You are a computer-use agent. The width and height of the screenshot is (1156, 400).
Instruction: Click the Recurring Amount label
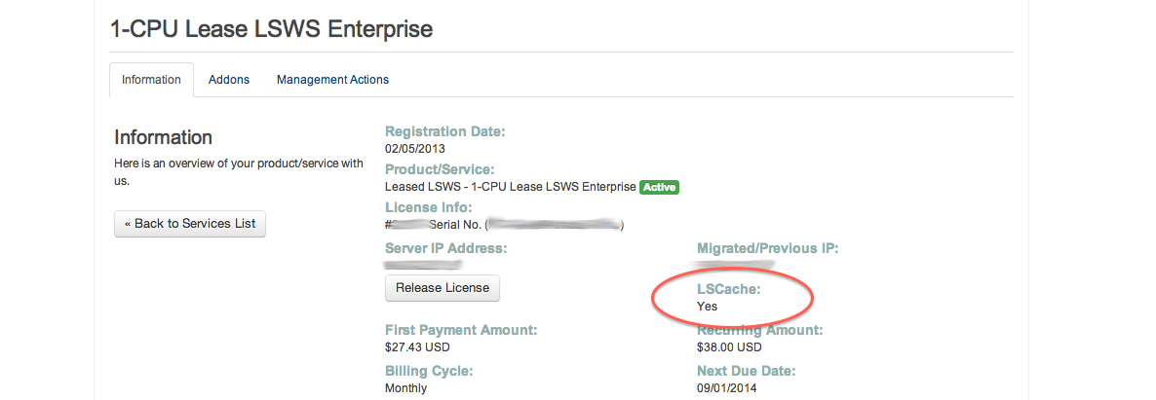click(x=760, y=330)
